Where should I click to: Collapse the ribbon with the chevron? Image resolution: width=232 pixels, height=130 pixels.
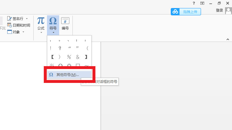tap(228, 39)
